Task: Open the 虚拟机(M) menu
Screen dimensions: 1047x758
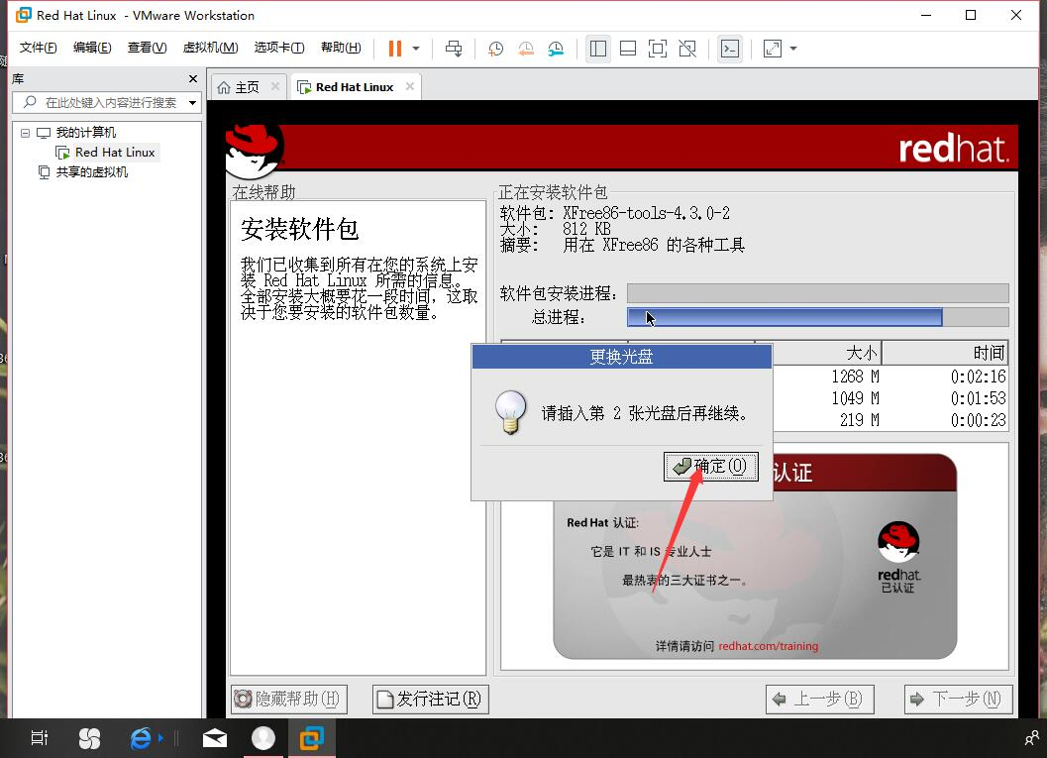Action: tap(210, 48)
